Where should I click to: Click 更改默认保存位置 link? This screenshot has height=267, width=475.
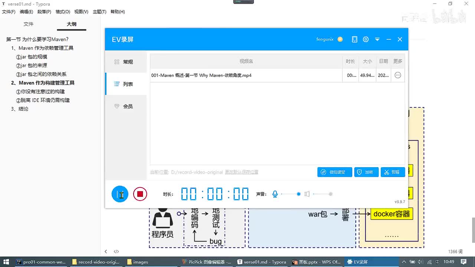pyautogui.click(x=242, y=172)
